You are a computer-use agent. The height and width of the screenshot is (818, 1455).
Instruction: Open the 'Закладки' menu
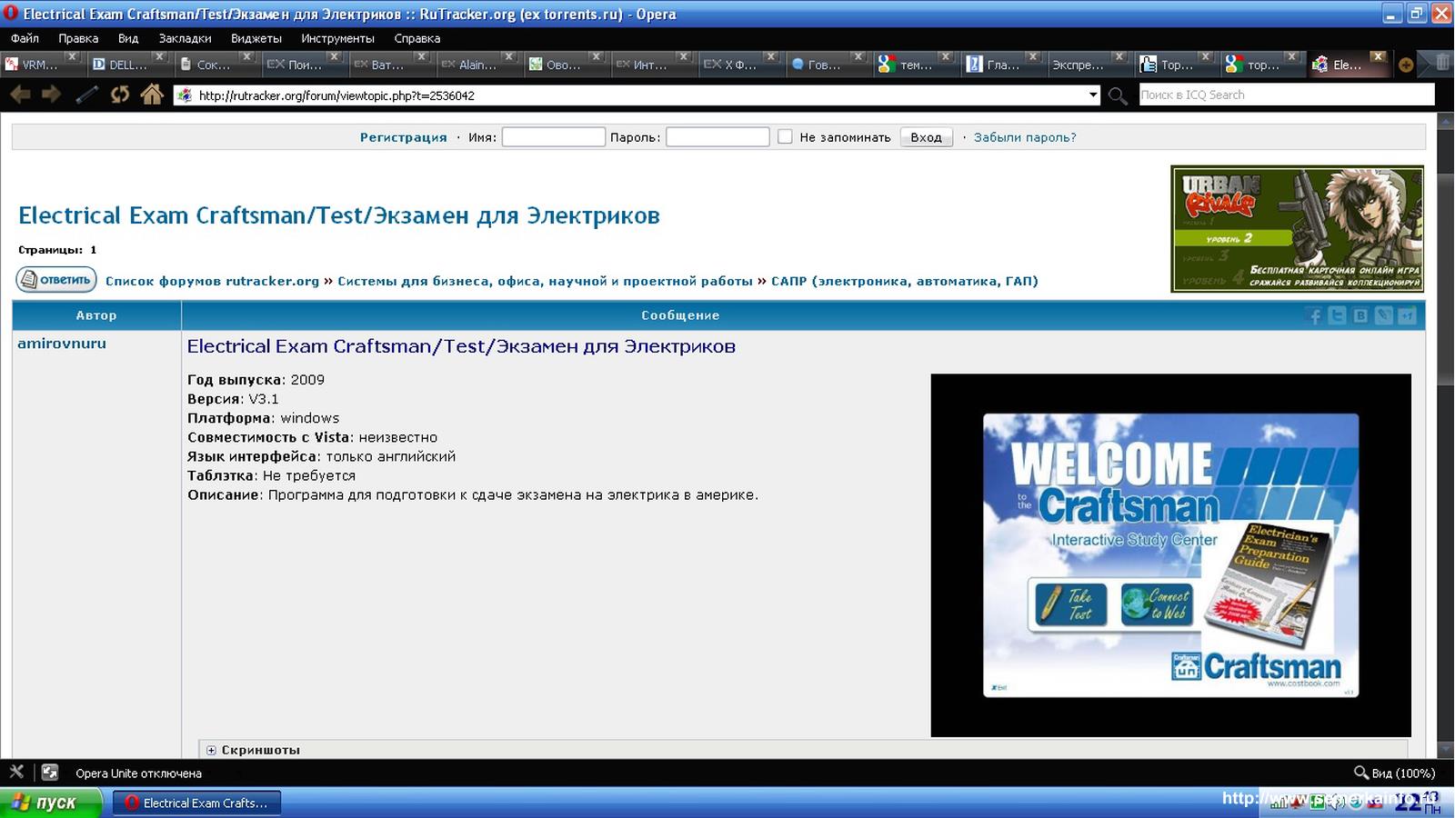(185, 38)
